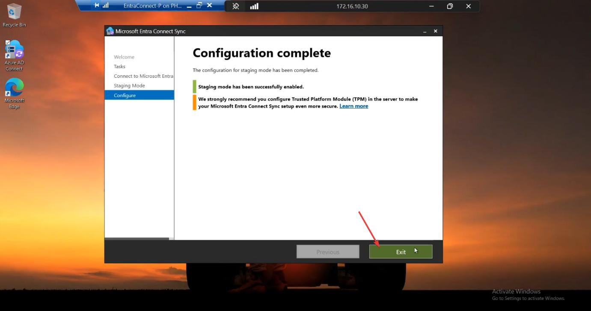Screen dimensions: 591x311
Task: Launch Microsoft Edge desktop shortcut
Action: pyautogui.click(x=14, y=94)
